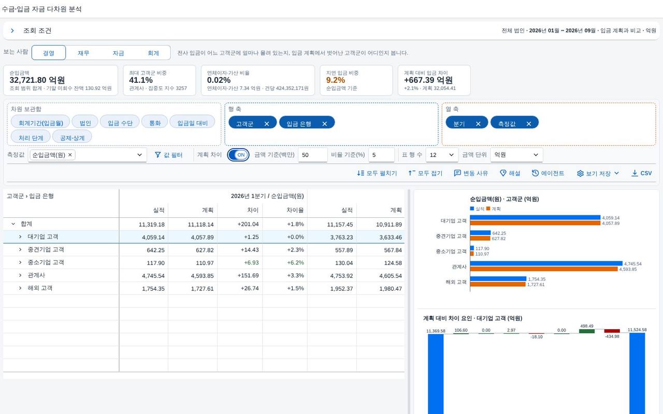Click the orange 계획 legend swatch
This screenshot has width=663, height=414.
pos(488,209)
